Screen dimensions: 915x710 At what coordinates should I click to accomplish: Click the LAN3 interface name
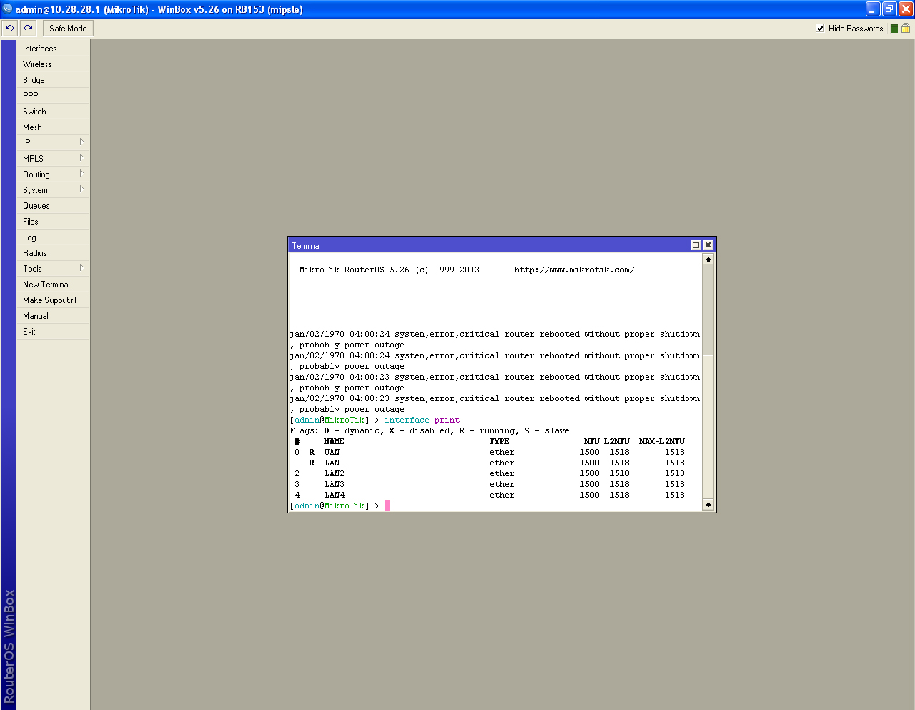tap(335, 484)
